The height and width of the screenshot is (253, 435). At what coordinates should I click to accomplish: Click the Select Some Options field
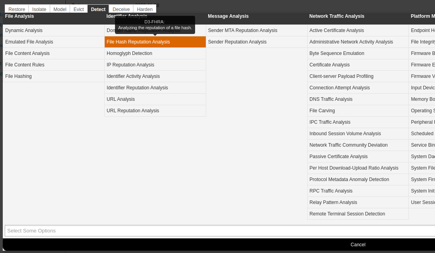tap(218, 230)
